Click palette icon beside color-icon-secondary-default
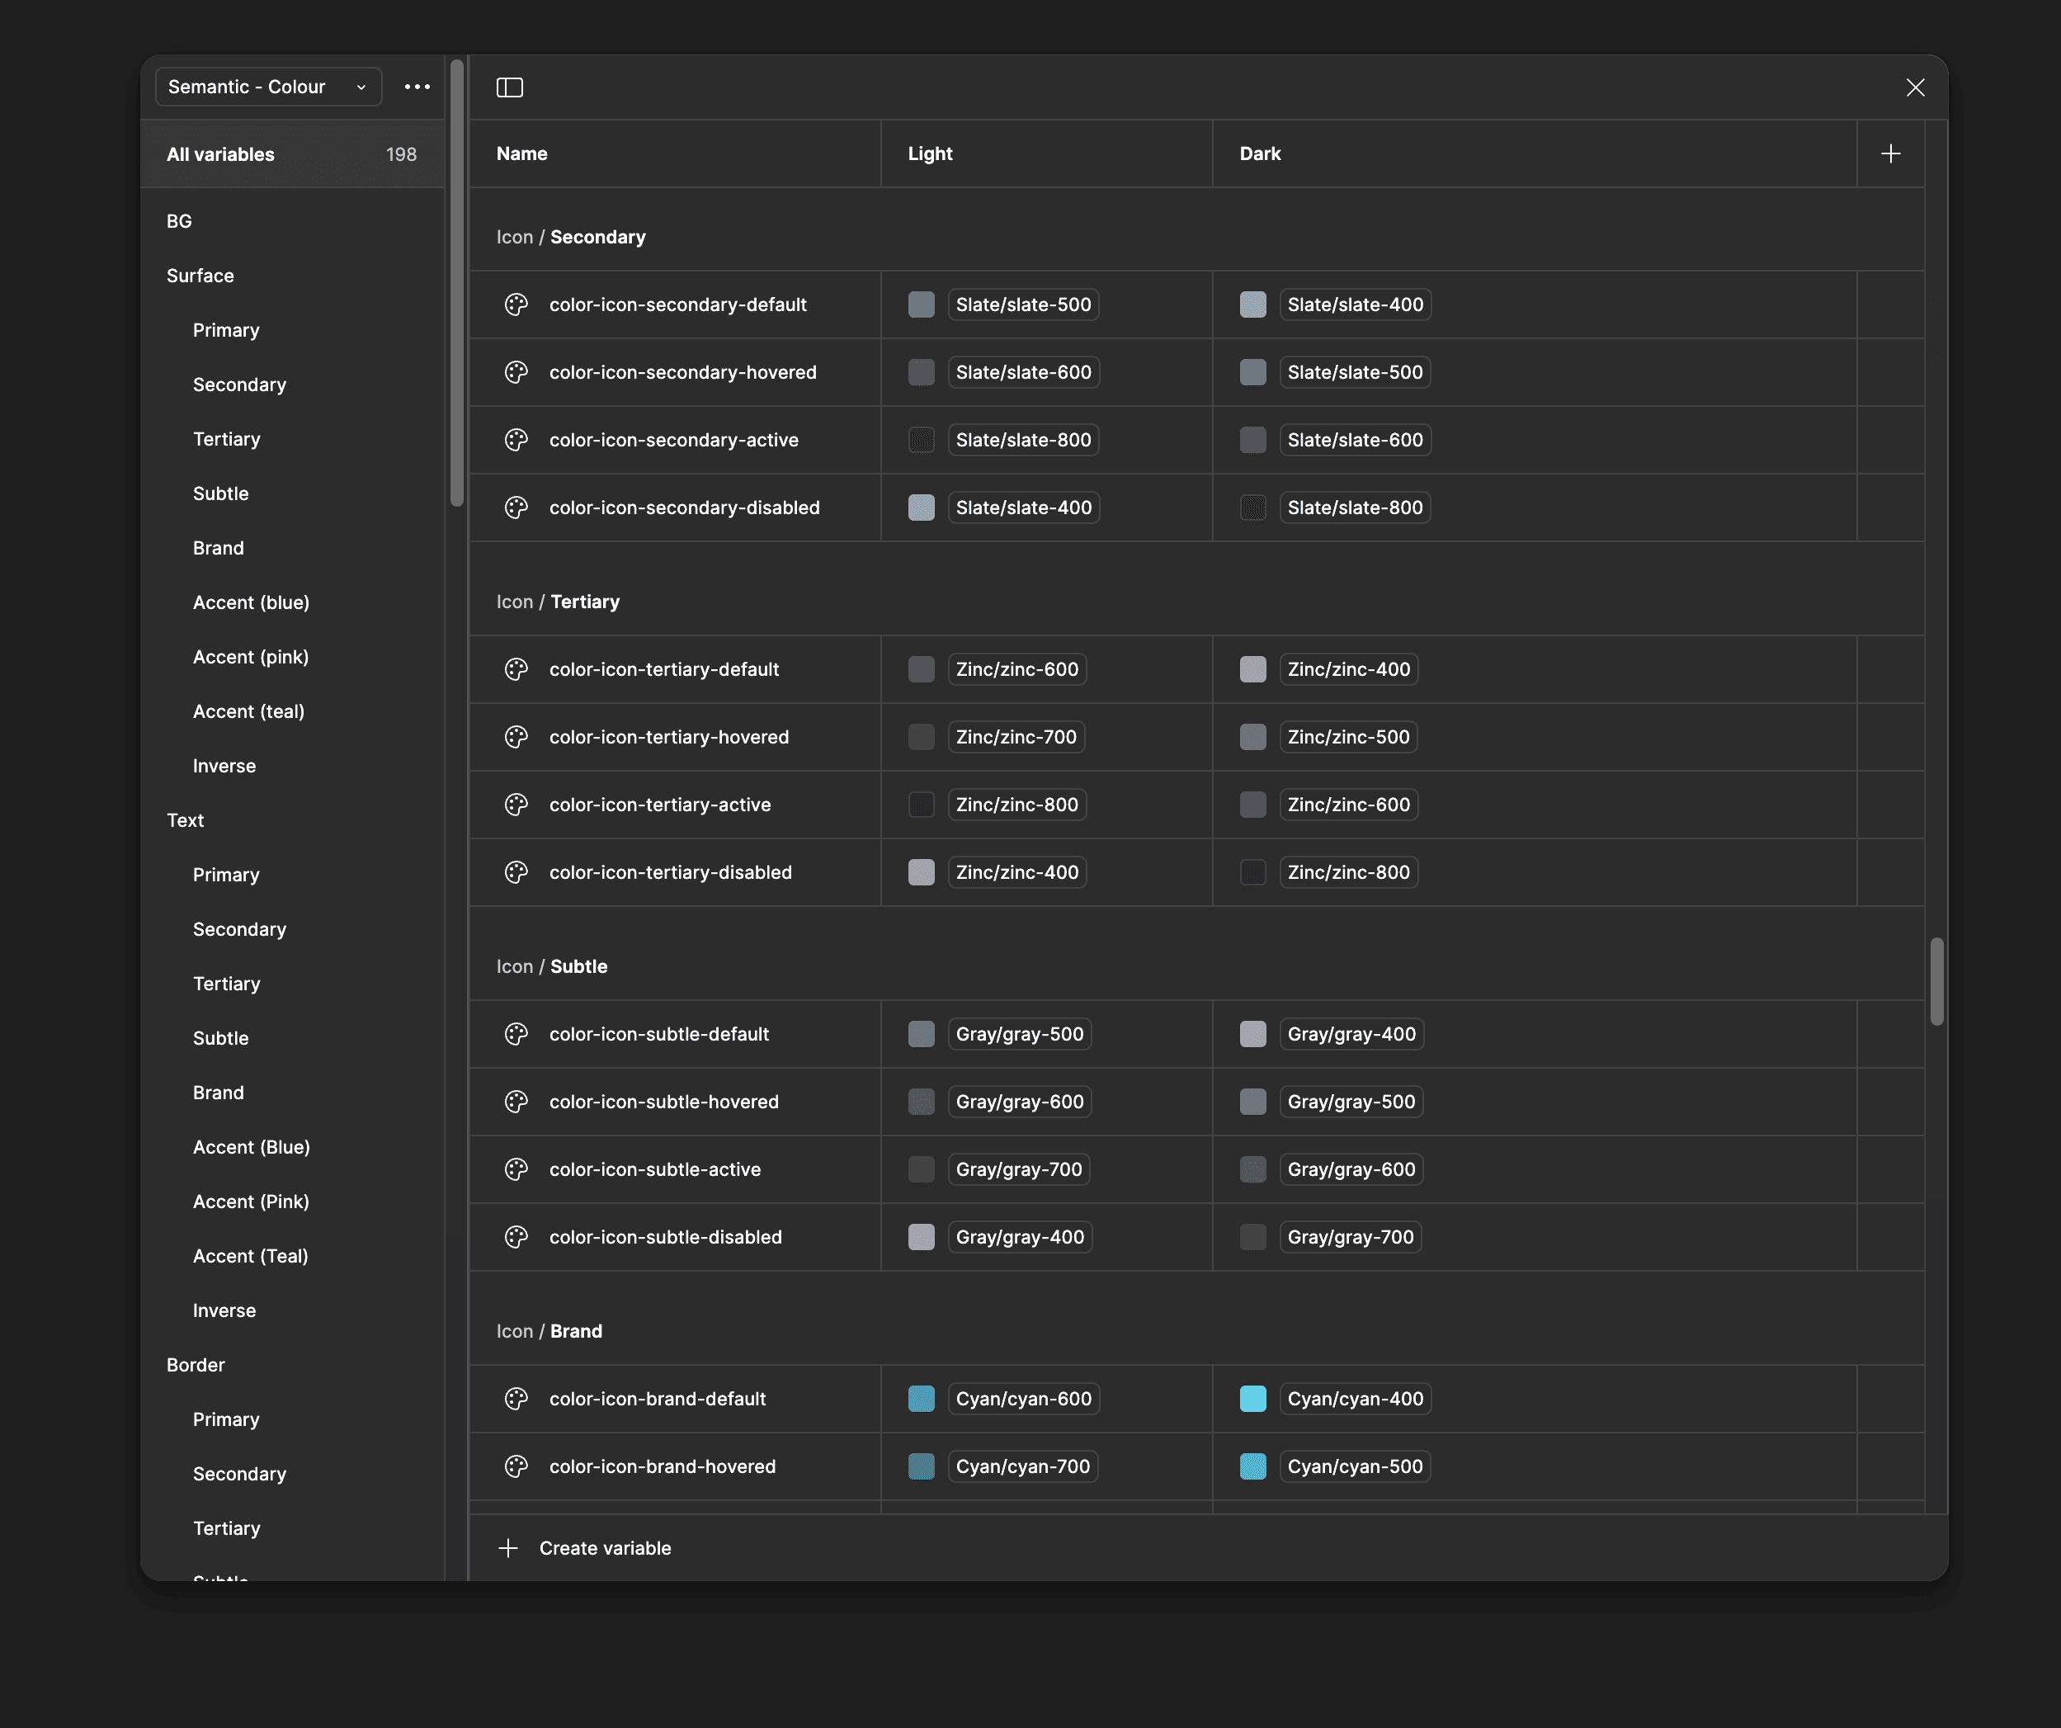This screenshot has width=2061, height=1728. [x=516, y=305]
